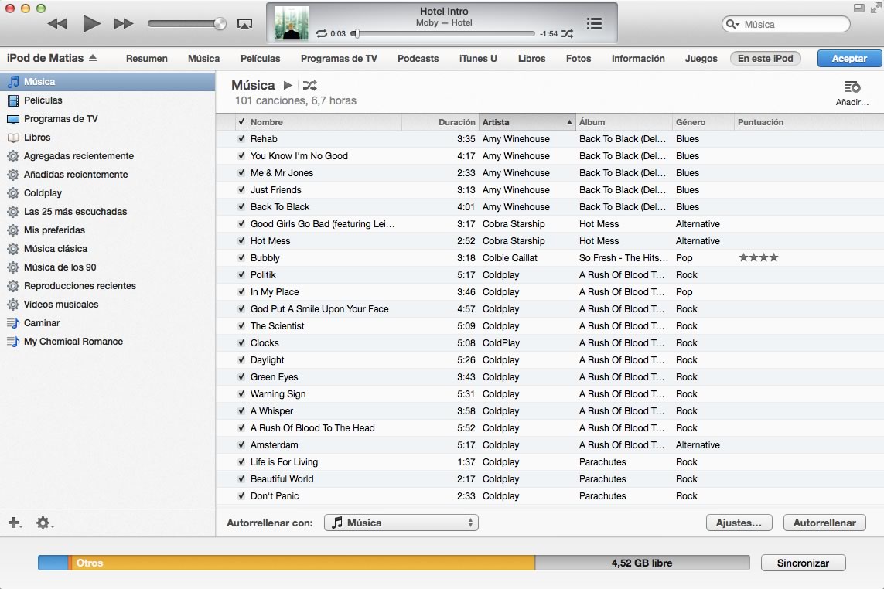Open the Caminar playlist
The image size is (884, 589).
point(108,323)
